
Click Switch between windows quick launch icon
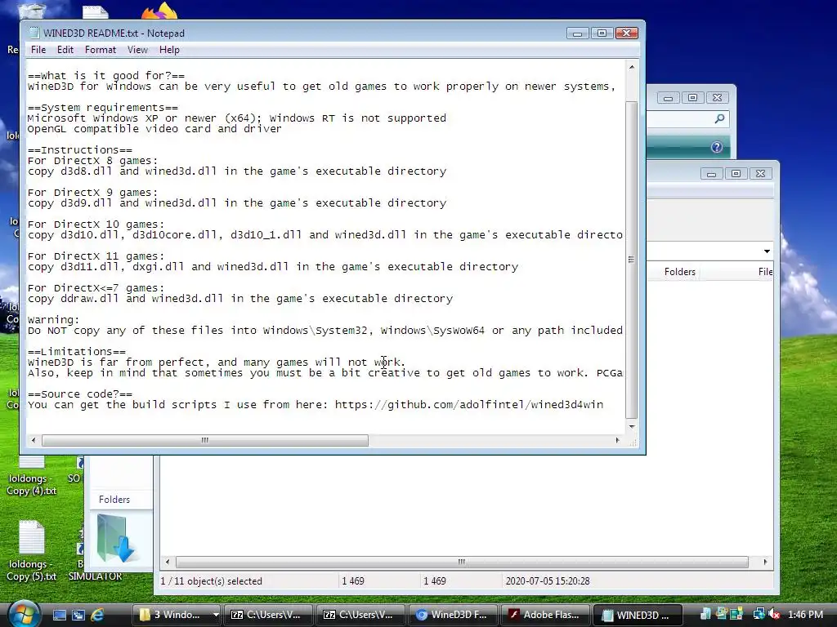coord(78,615)
